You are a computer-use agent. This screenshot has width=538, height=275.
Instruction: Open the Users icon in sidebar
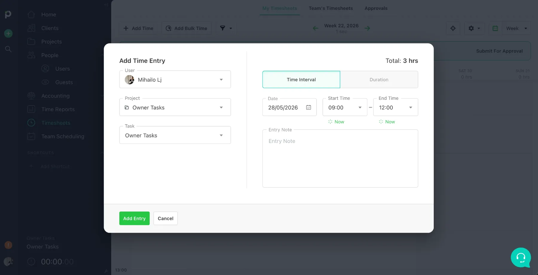45,69
